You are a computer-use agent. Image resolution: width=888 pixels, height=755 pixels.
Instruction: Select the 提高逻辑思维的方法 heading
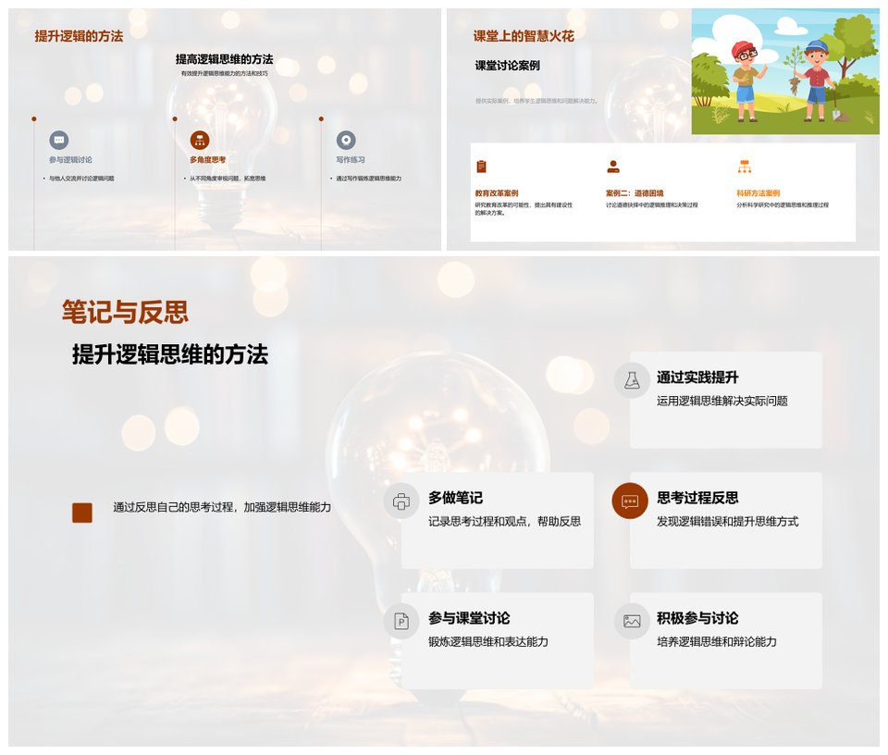tap(224, 59)
